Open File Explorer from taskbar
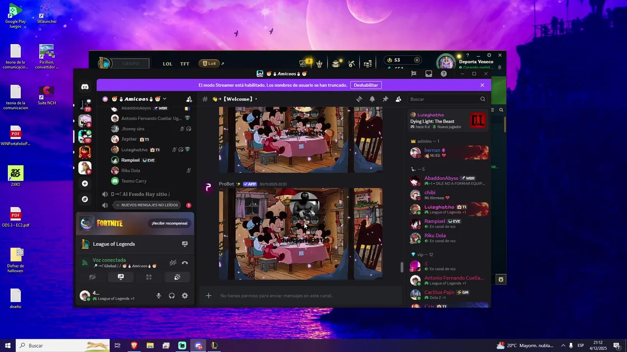Viewport: 627px width, 352px height. click(150, 346)
